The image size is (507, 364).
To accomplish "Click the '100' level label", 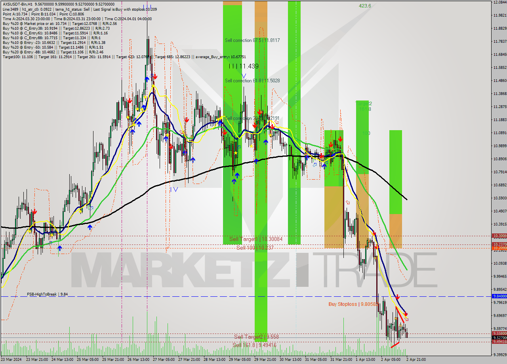I will tap(366, 133).
